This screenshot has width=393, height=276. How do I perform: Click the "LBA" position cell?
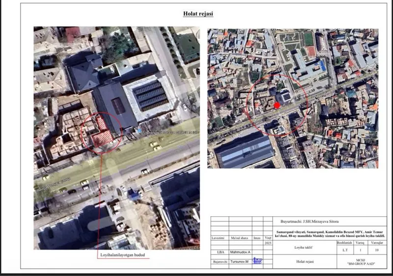pos(221,252)
